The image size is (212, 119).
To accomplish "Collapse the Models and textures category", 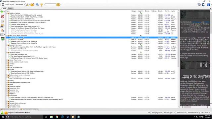I will pos(7,13).
